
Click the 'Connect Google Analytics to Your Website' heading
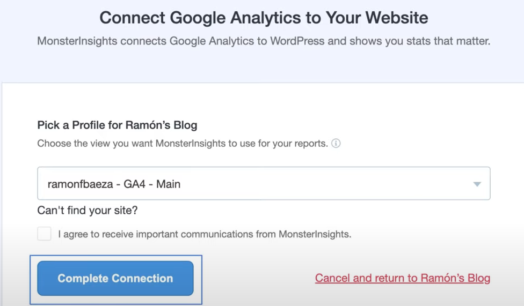pos(264,17)
